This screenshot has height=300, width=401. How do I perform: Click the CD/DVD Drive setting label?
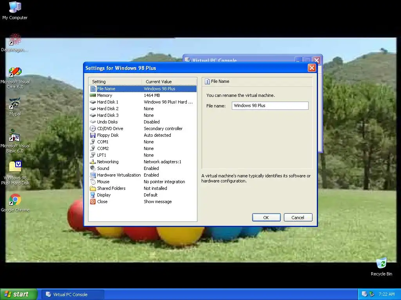(110, 129)
